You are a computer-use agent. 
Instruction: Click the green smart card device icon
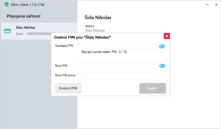(x=7, y=31)
